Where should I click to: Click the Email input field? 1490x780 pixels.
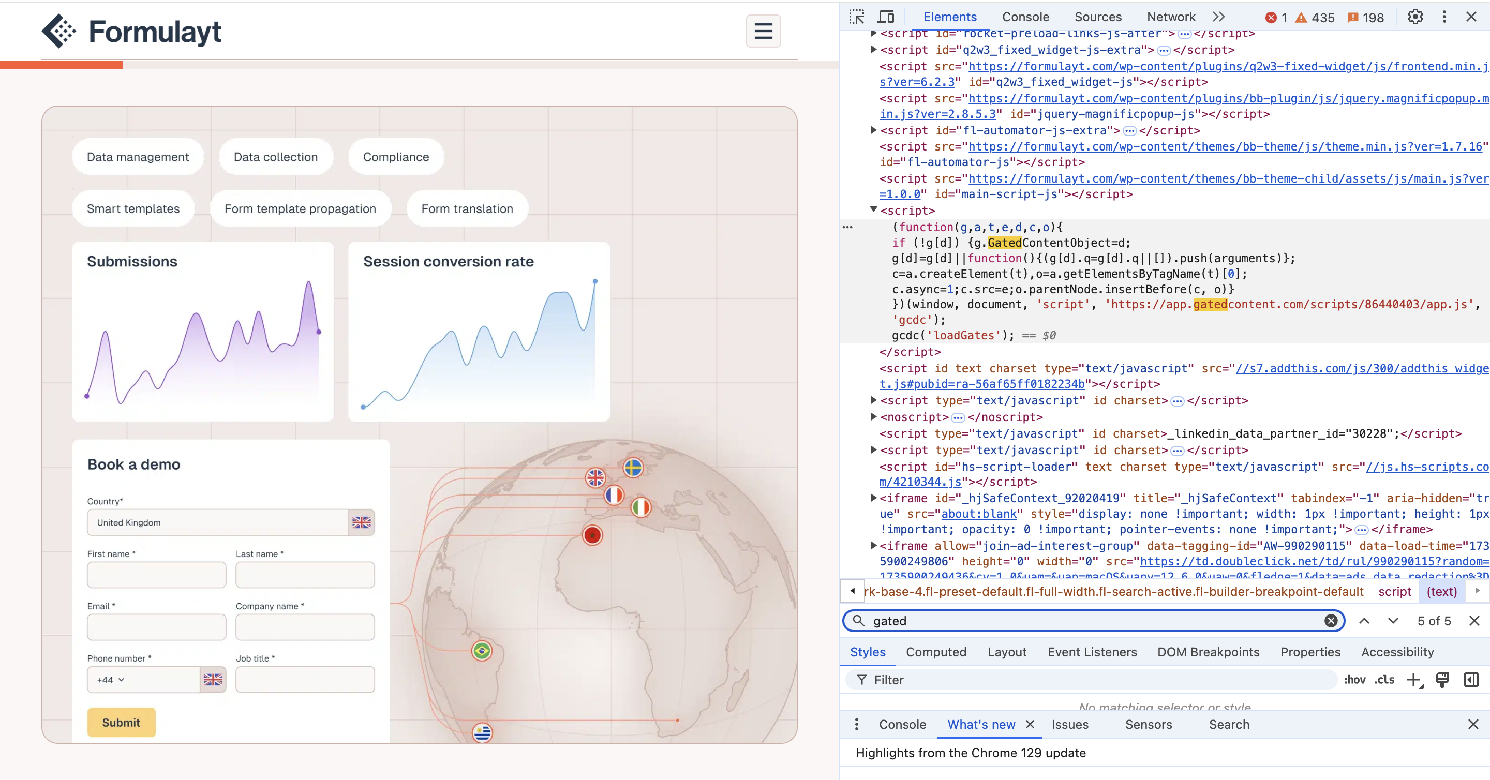point(156,627)
